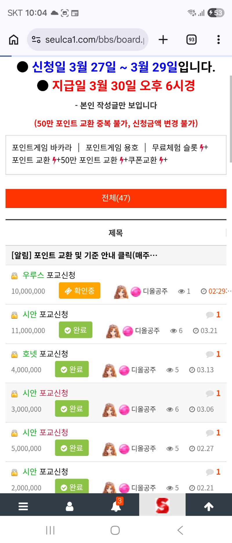Tap the red S logo icon
The image size is (232, 543).
click(162, 505)
